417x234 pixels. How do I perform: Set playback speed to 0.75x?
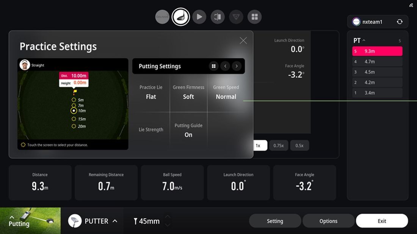tap(279, 146)
